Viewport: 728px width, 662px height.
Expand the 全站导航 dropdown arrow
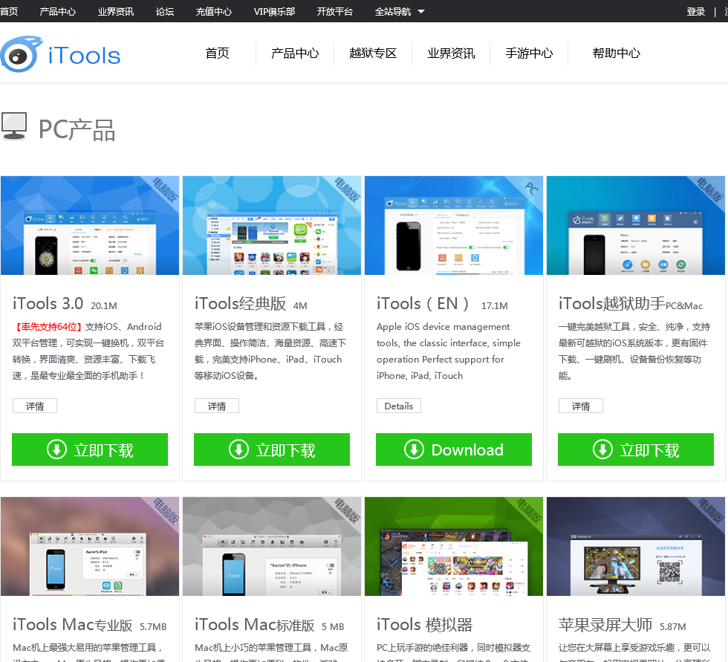coord(421,12)
